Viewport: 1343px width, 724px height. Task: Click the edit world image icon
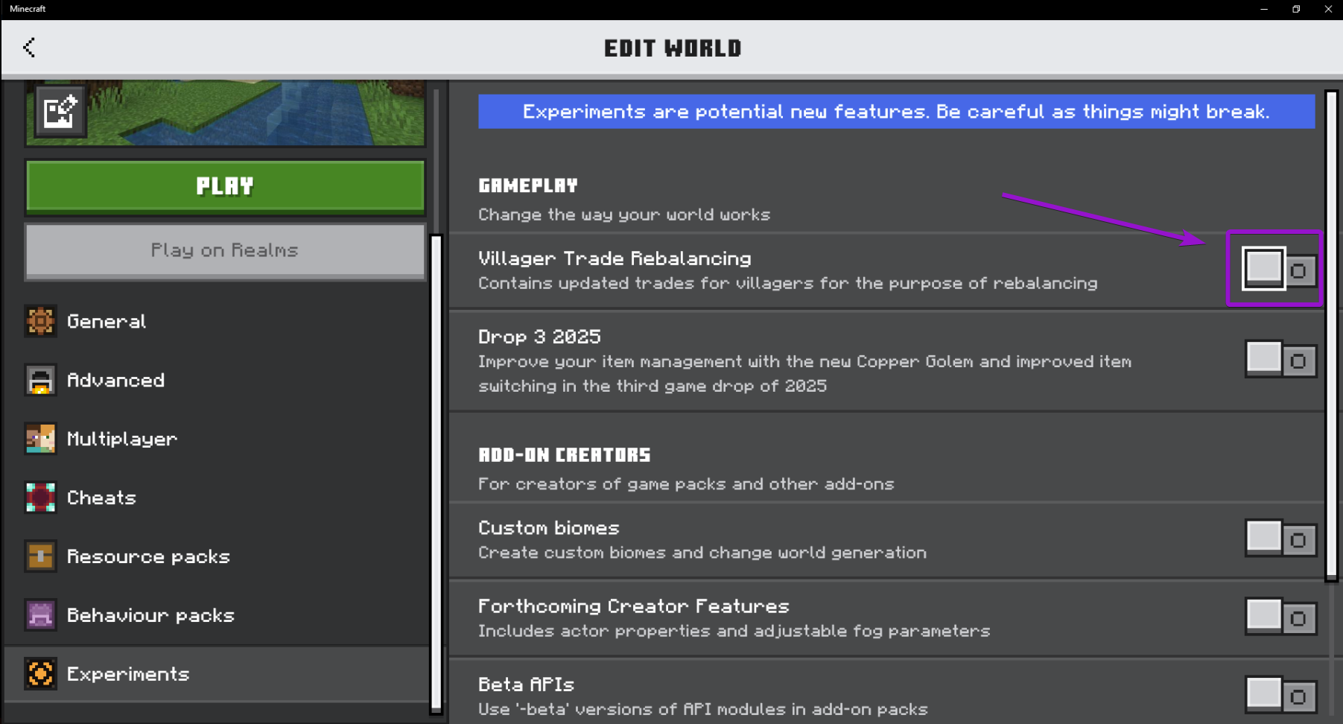click(60, 112)
